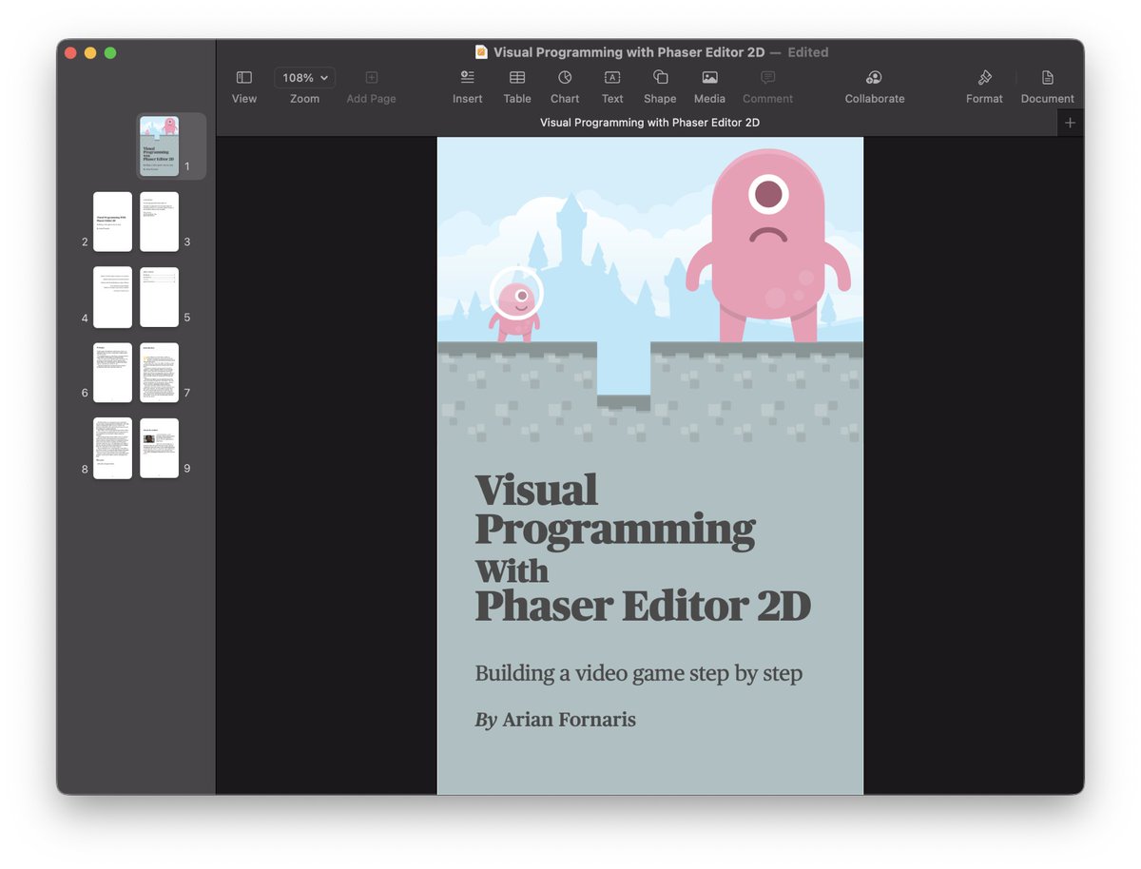Open the View sidebar options
Viewport: 1141px width, 869px height.
click(x=244, y=86)
